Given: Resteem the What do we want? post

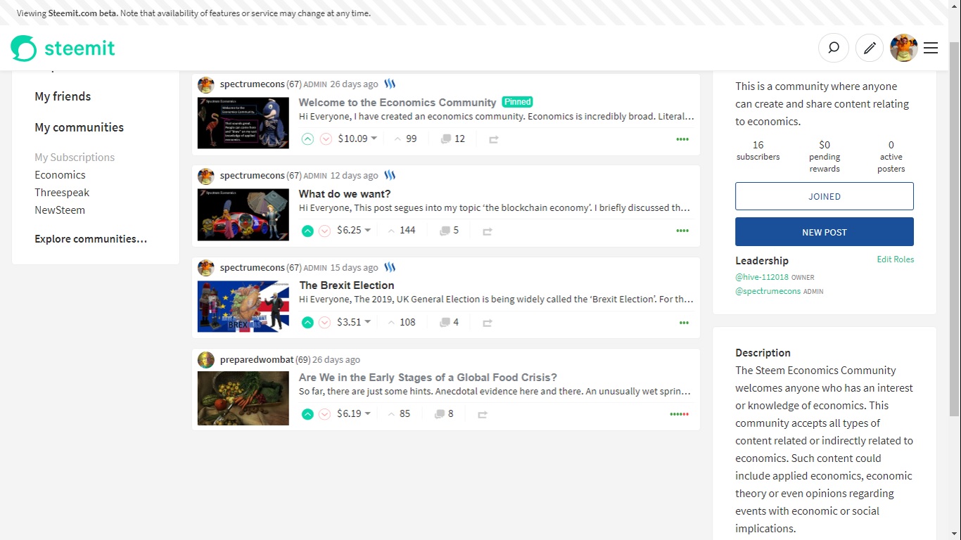Looking at the screenshot, I should coord(488,231).
